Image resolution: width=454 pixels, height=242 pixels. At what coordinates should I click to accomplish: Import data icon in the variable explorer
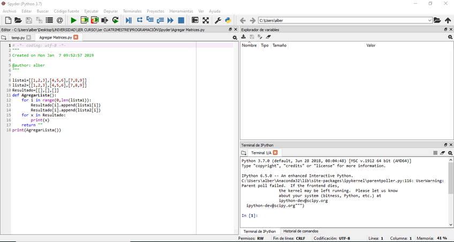pos(244,37)
